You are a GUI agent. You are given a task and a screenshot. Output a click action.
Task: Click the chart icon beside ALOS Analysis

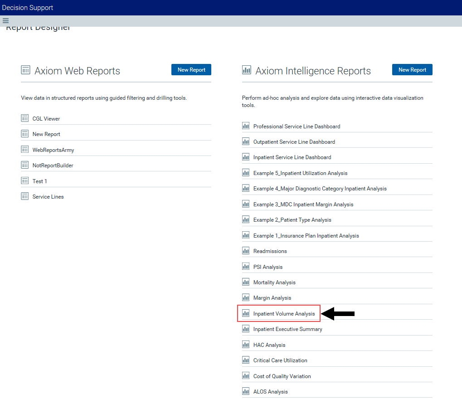point(246,391)
